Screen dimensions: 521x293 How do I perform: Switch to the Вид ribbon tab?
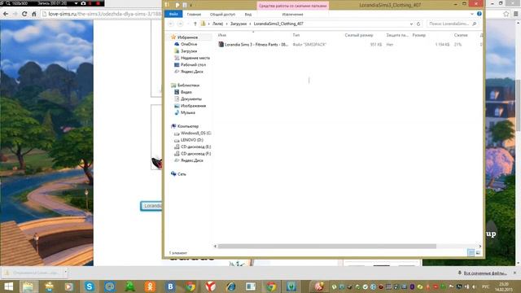(x=247, y=15)
